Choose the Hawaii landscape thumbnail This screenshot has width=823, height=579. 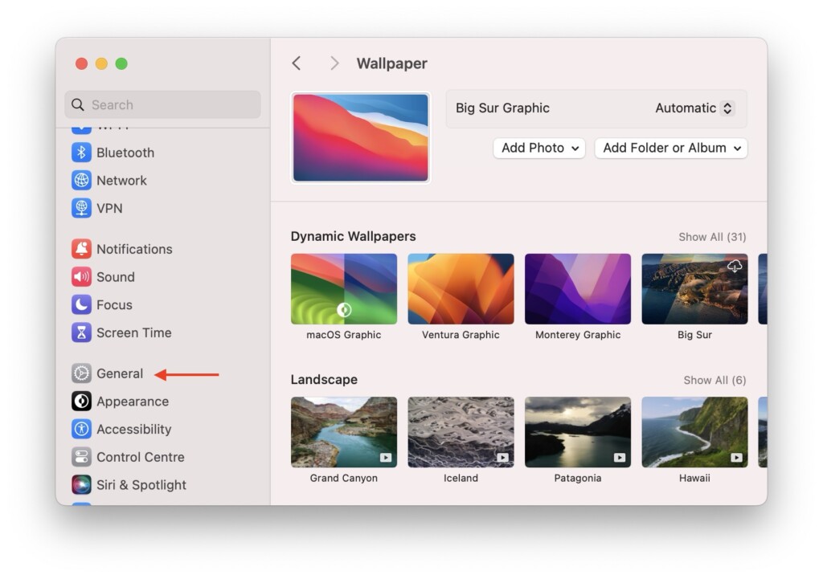695,432
